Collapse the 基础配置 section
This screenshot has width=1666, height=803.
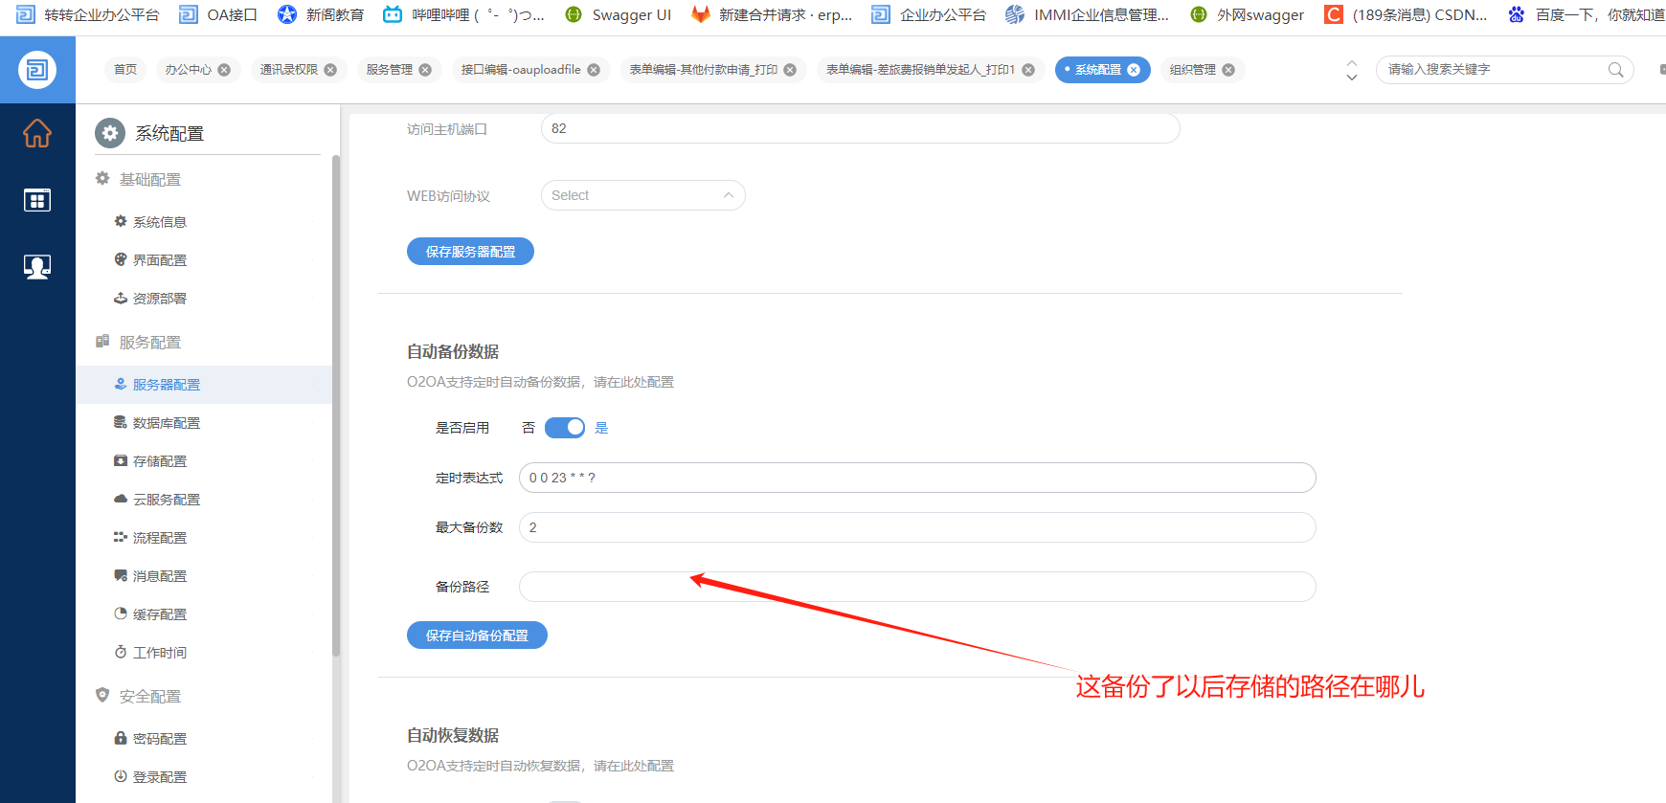pos(150,179)
